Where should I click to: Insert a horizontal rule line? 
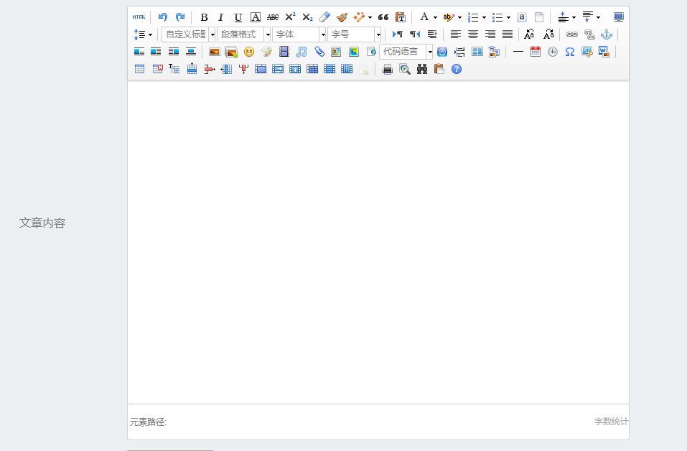[x=518, y=52]
